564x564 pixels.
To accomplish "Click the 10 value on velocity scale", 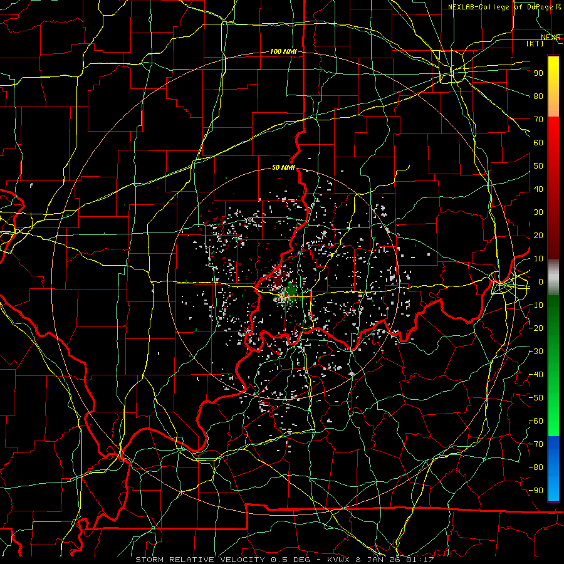I will (x=538, y=259).
